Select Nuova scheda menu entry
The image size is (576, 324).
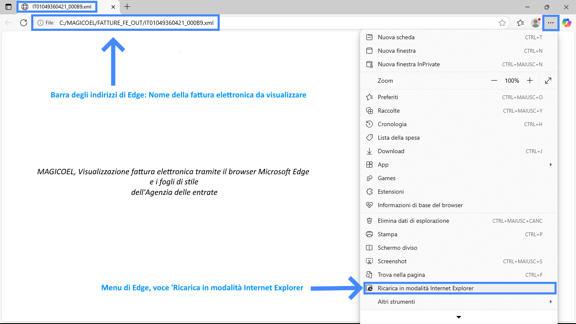tap(459, 37)
